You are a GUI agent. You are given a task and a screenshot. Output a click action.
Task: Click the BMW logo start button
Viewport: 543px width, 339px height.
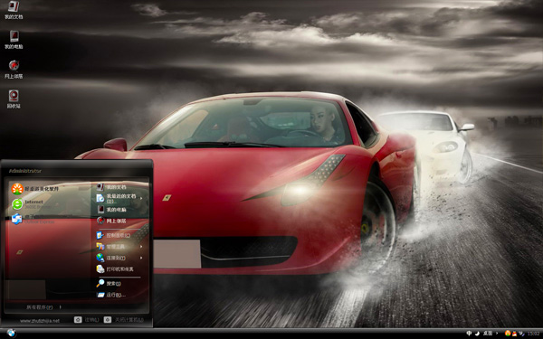pos(11,333)
